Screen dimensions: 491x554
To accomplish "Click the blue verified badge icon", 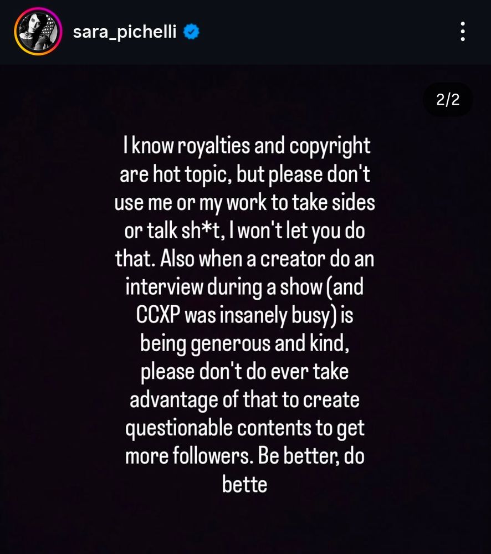I will pos(191,32).
